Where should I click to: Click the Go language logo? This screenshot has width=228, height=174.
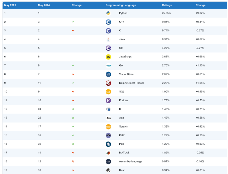(x=108, y=65)
